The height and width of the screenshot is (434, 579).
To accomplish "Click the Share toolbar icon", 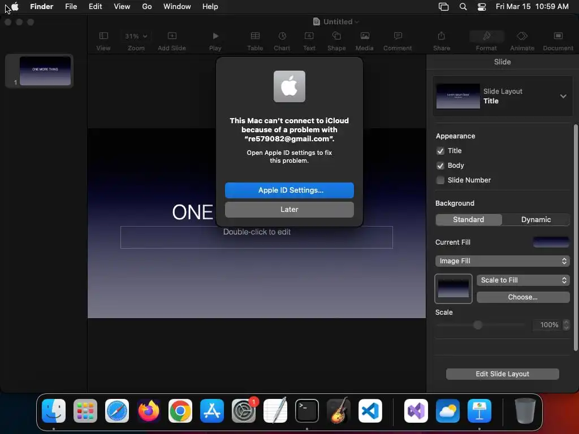I will pyautogui.click(x=442, y=41).
